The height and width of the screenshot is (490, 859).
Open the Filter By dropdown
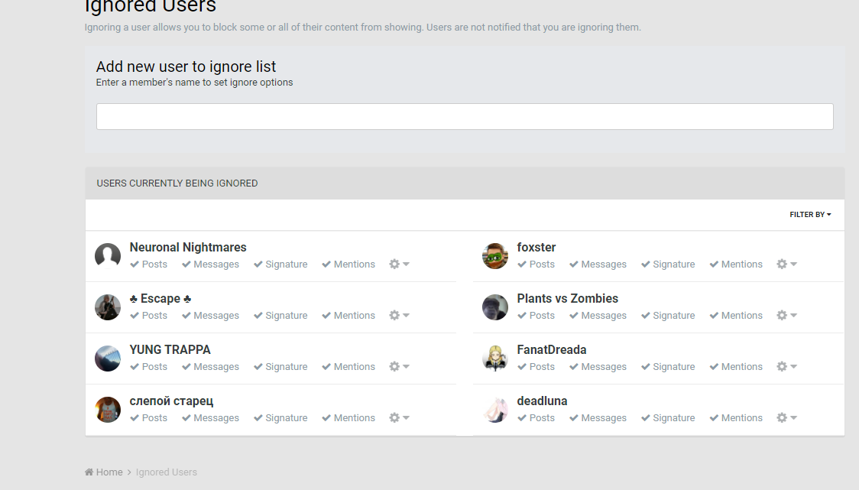coord(810,215)
